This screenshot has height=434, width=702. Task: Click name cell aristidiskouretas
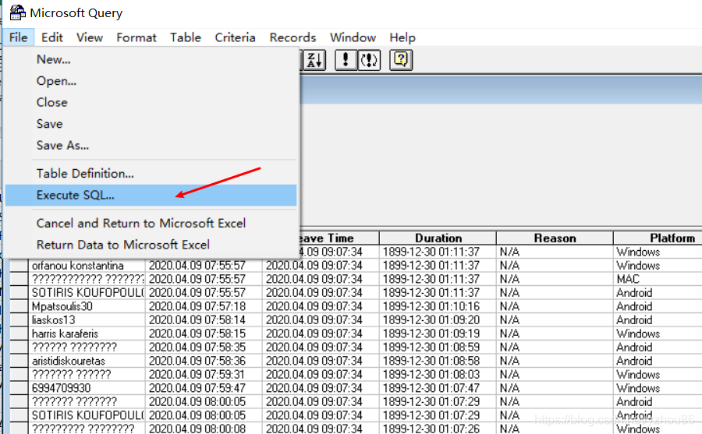[87, 361]
